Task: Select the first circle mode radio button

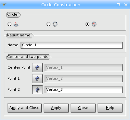Action: click(9, 24)
